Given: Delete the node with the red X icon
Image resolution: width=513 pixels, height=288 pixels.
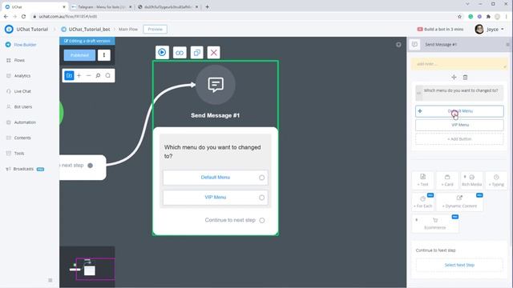Looking at the screenshot, I should pyautogui.click(x=214, y=52).
